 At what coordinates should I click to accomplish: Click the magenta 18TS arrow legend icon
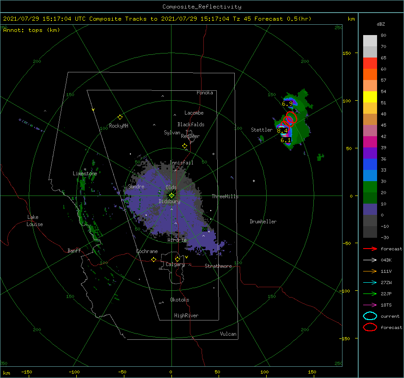click(370, 305)
